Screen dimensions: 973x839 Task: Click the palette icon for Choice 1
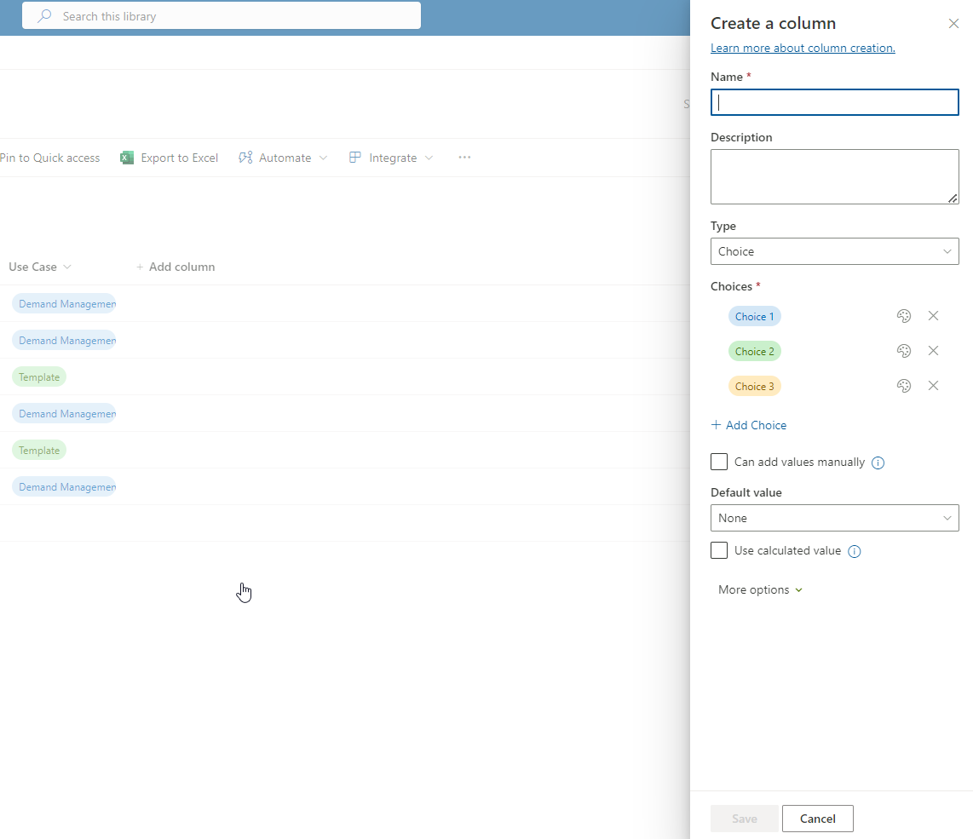[904, 316]
